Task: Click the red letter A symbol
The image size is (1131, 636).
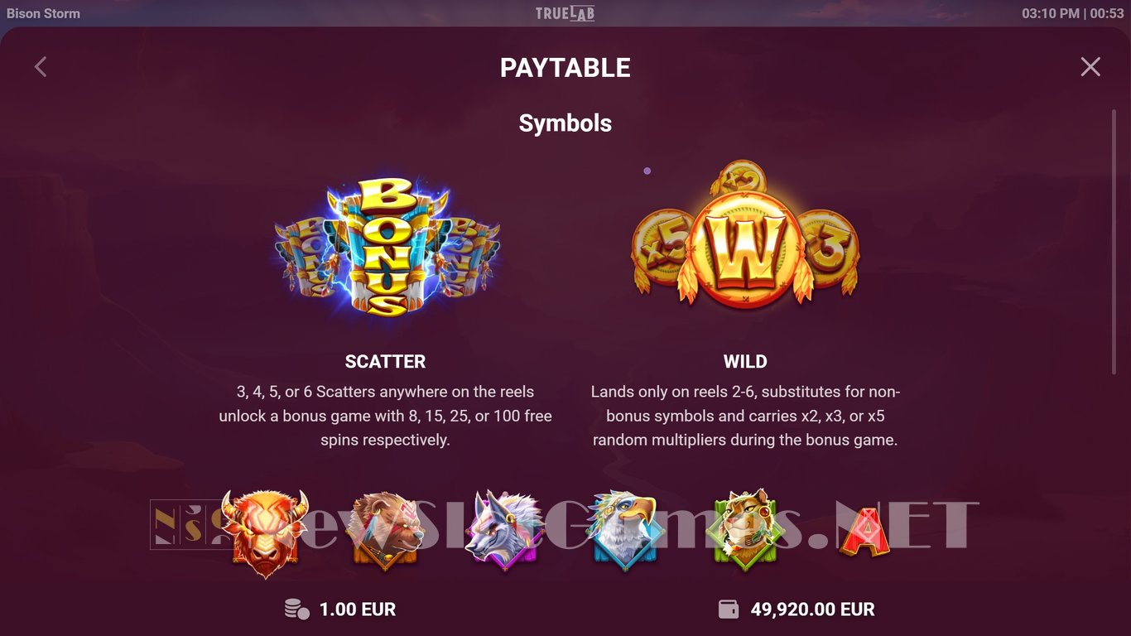Action: coord(865,532)
